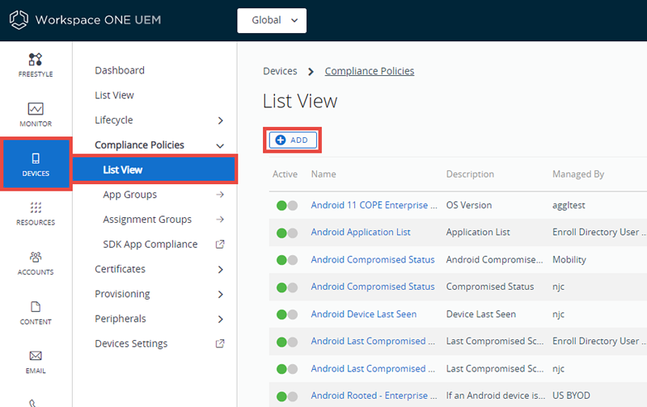Open the Peripherals menu item

click(121, 319)
